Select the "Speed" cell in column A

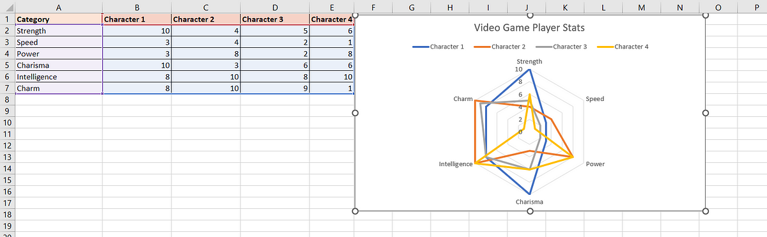pyautogui.click(x=58, y=42)
